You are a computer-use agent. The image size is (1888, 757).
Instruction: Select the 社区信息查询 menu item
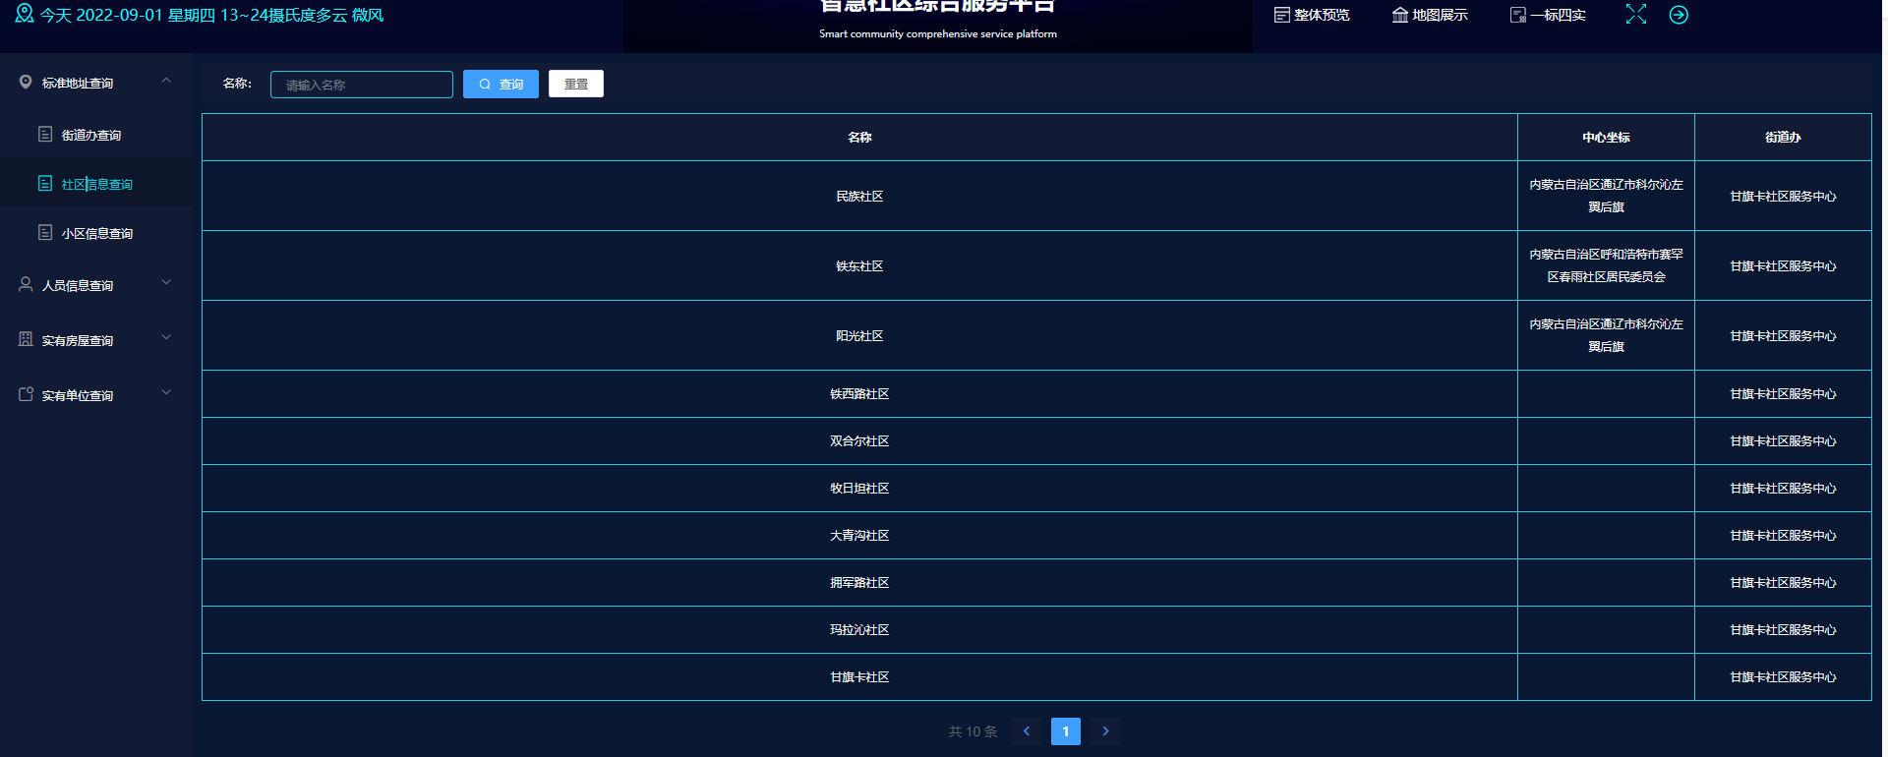(x=96, y=185)
